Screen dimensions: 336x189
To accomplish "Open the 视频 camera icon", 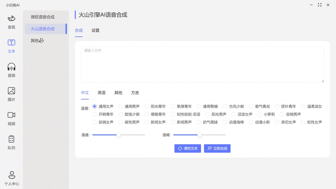I will (x=11, y=115).
